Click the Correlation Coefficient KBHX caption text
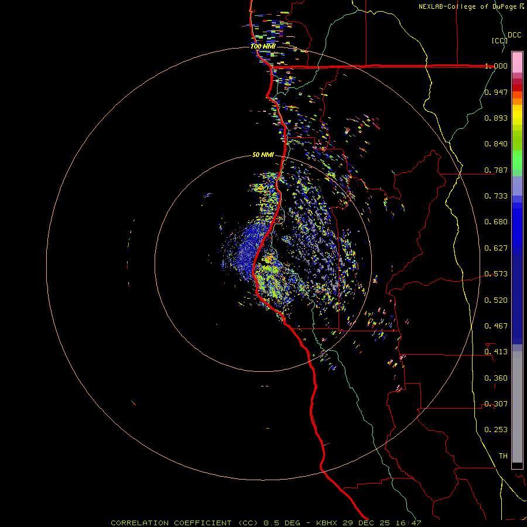 (x=265, y=522)
